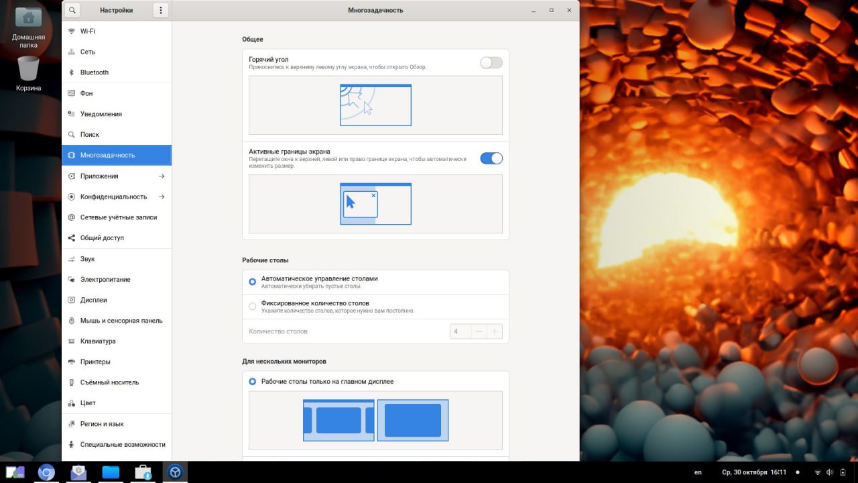The image size is (858, 483).
Task: Open the en keyboard layout indicator
Action: click(x=698, y=472)
